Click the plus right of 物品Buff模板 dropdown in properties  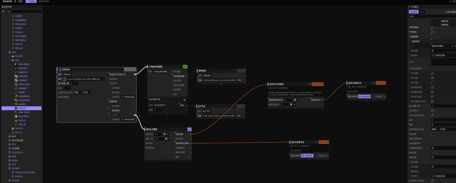[x=455, y=46]
